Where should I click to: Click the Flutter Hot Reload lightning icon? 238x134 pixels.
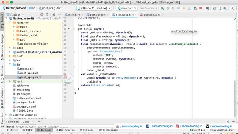click(x=184, y=8)
